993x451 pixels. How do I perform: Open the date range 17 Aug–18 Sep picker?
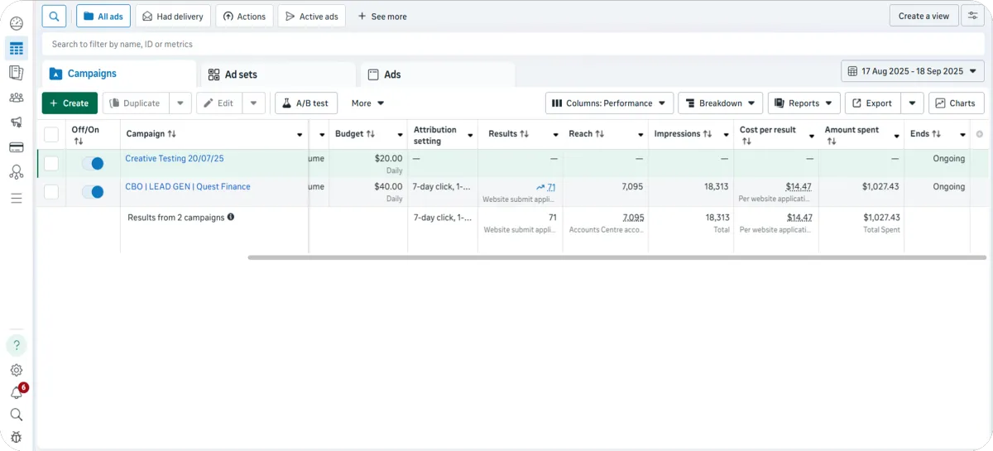coord(913,71)
